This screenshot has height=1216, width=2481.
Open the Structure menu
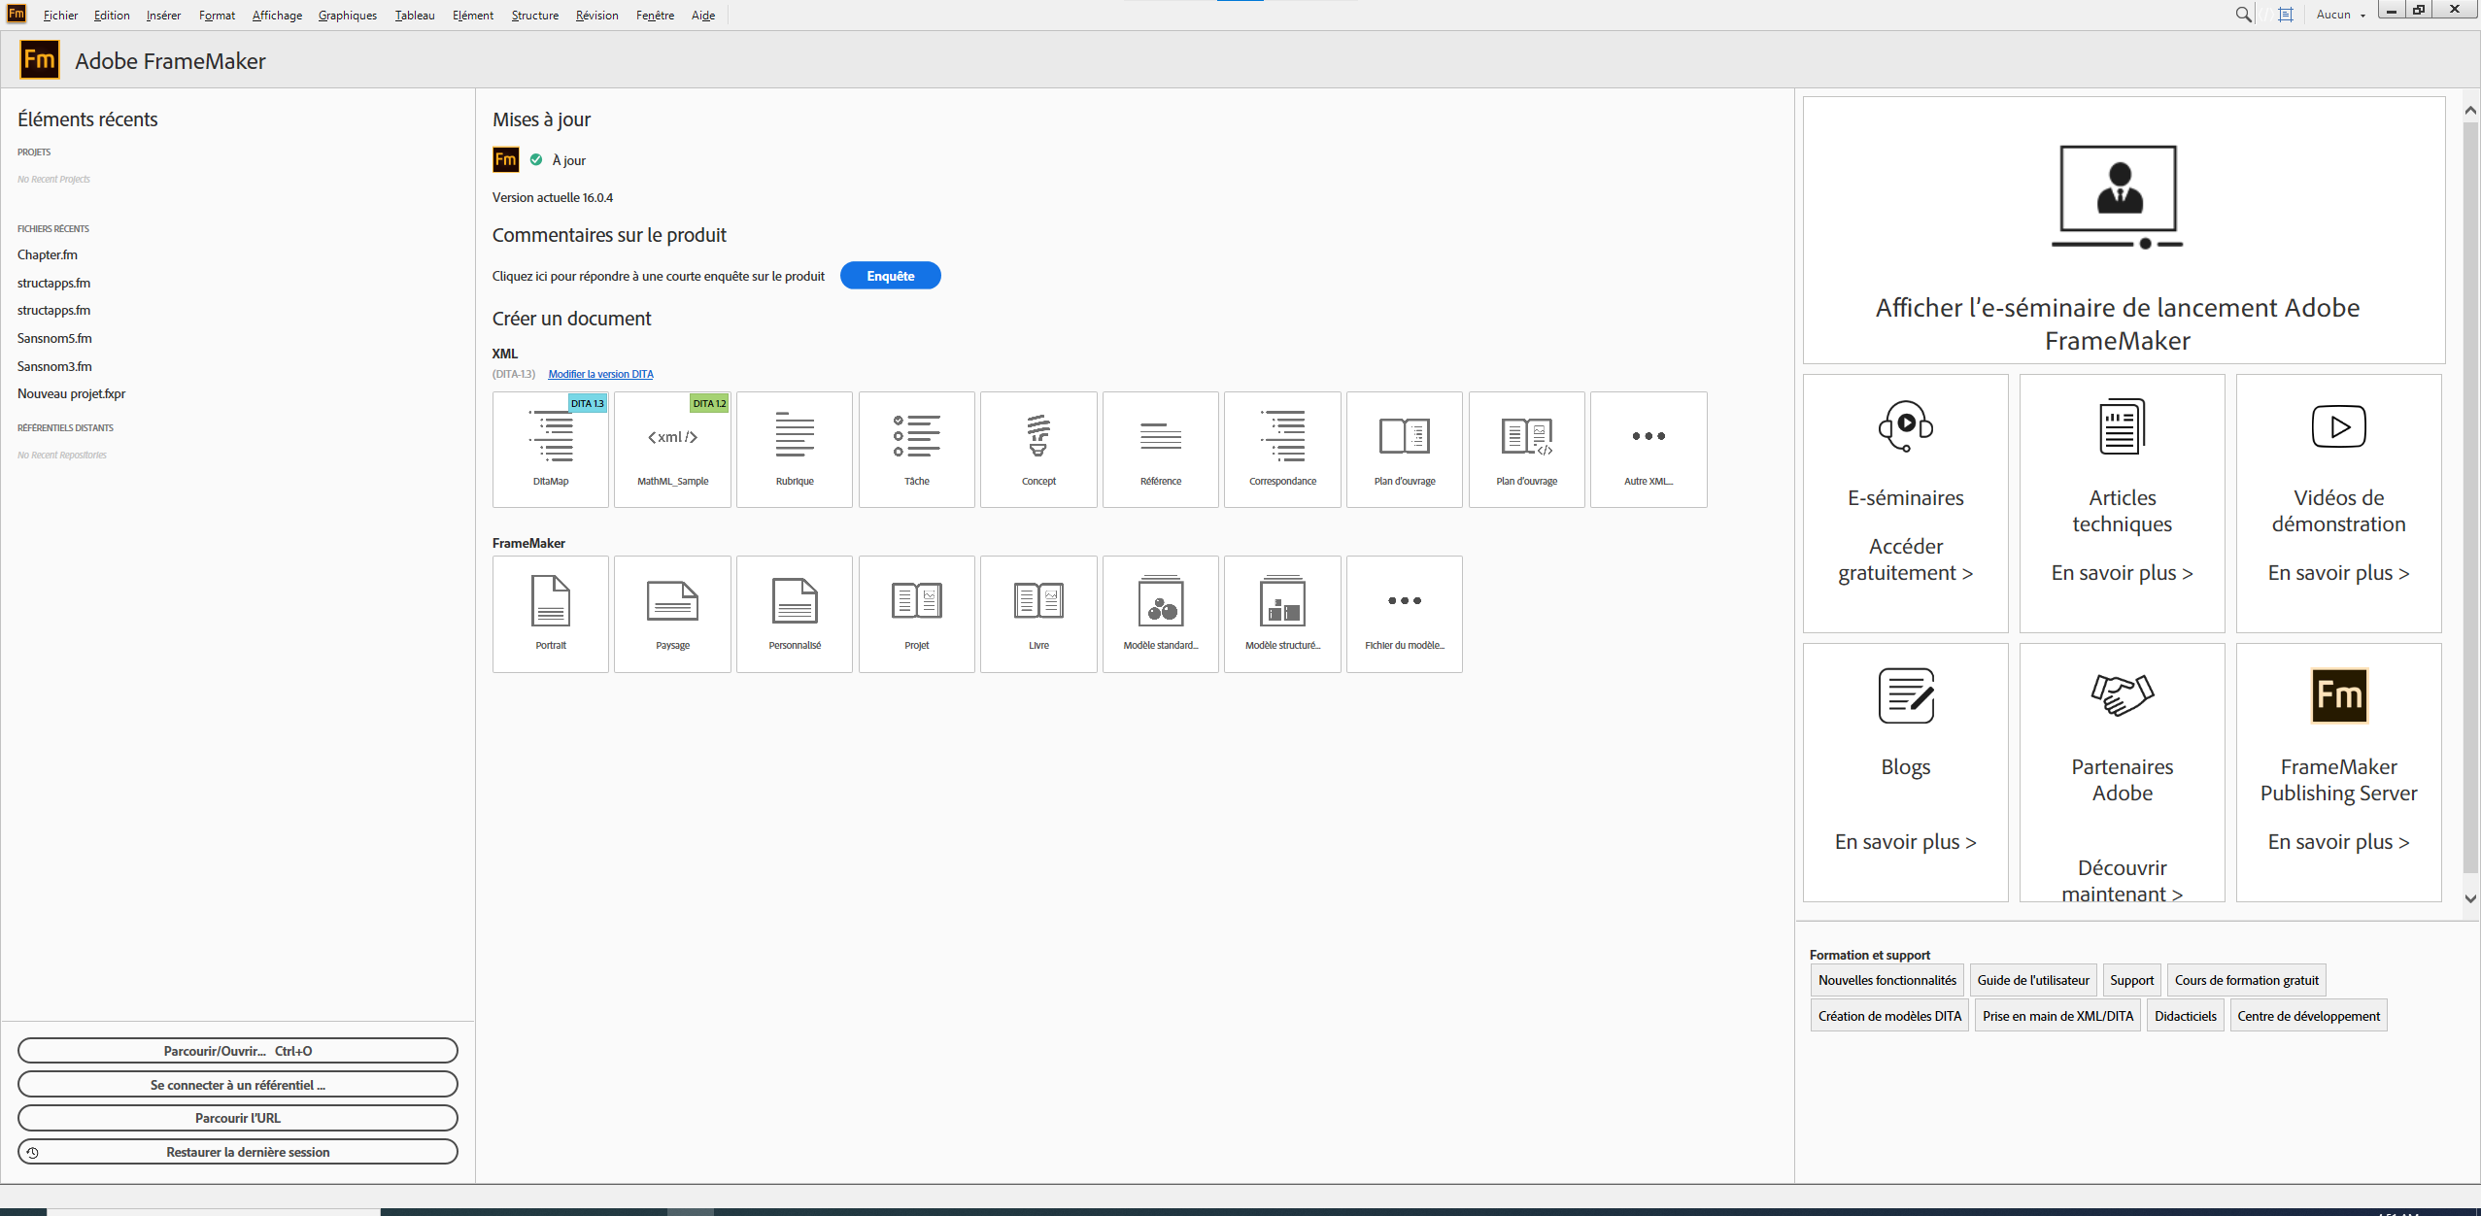534,16
